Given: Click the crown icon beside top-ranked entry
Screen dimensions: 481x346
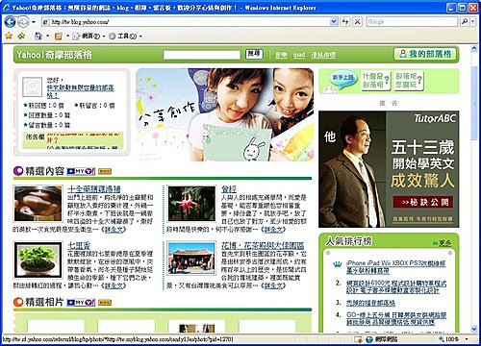Looking at the screenshot, I should (337, 264).
